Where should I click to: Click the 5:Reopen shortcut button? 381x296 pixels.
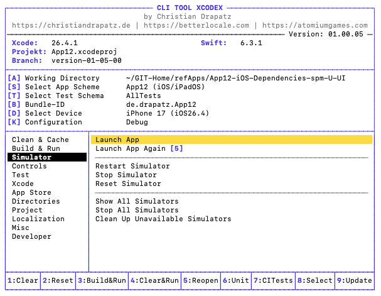click(201, 280)
